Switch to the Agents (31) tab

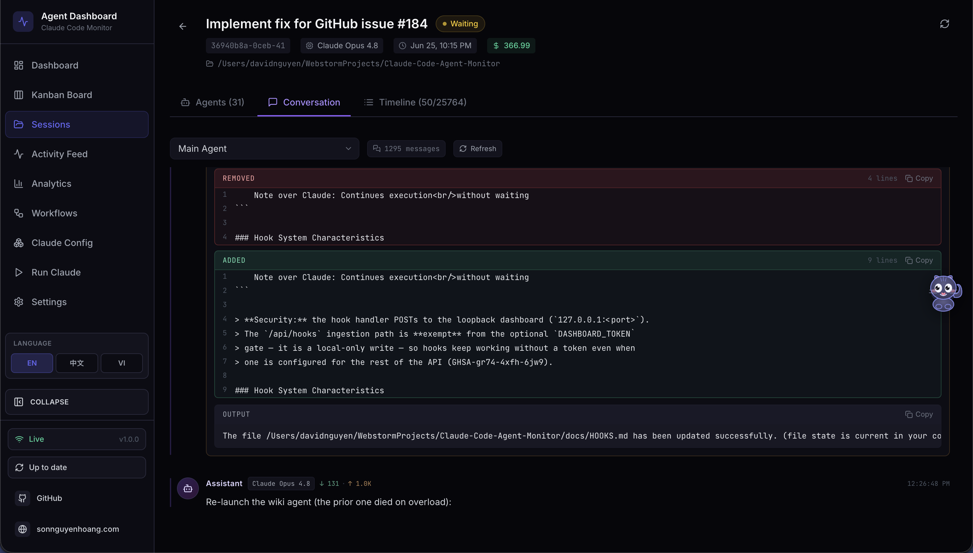(212, 103)
